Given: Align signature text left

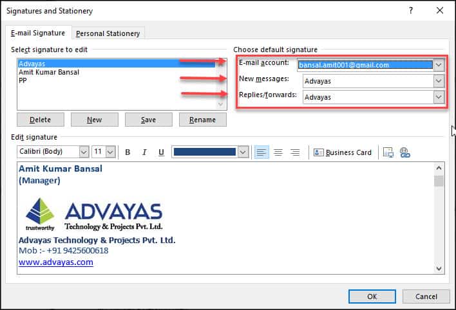Looking at the screenshot, I should tap(261, 152).
